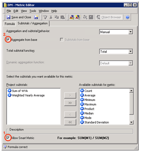141x152 pixels.
Task: Click the subtotals list scroll up arrow
Action: [x=131, y=91]
